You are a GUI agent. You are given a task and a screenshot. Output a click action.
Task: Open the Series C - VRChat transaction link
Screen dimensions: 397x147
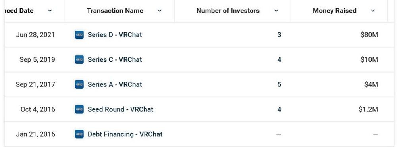click(115, 59)
